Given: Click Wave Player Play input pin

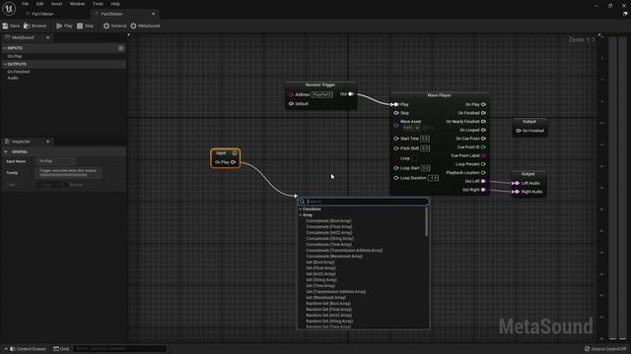Looking at the screenshot, I should pyautogui.click(x=396, y=104).
